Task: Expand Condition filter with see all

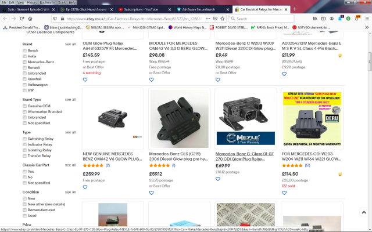Action: [70, 192]
